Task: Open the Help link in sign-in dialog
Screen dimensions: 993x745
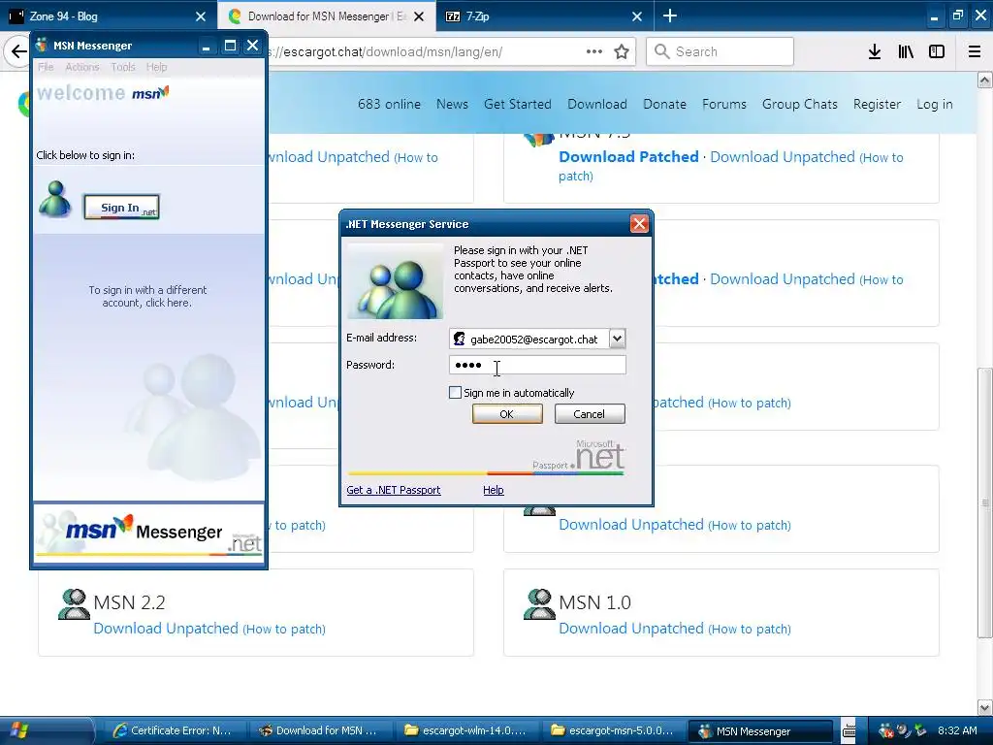Action: coord(494,490)
